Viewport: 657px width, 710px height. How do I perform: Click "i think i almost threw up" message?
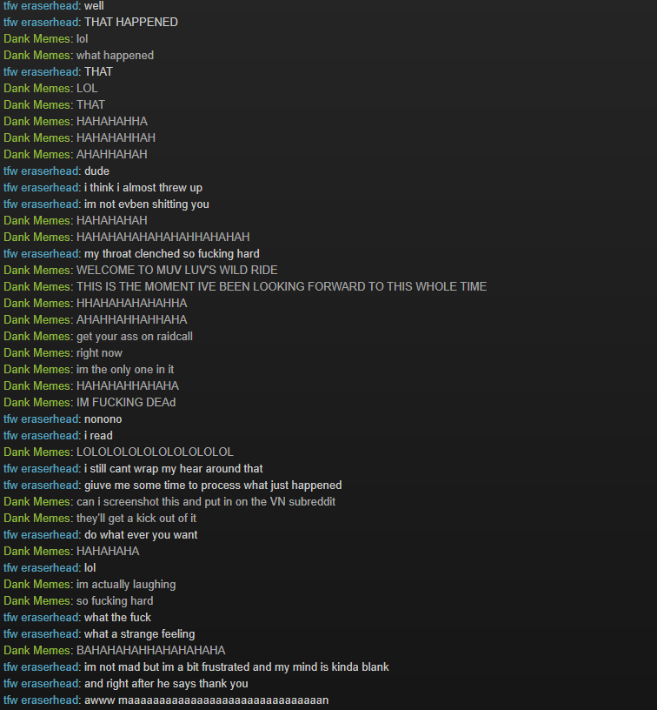(x=143, y=187)
